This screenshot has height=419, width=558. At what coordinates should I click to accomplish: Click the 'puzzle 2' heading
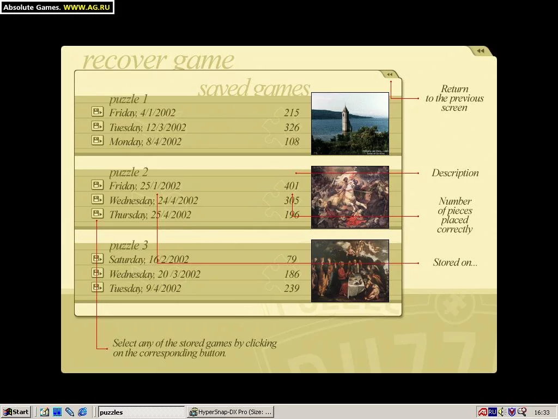click(x=129, y=173)
